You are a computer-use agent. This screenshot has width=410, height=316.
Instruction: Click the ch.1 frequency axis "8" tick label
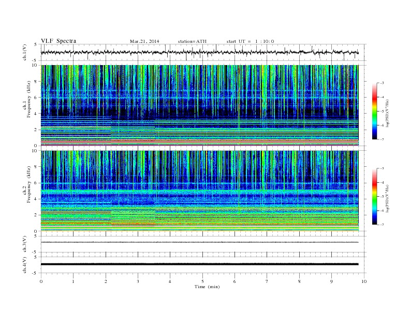click(36, 82)
